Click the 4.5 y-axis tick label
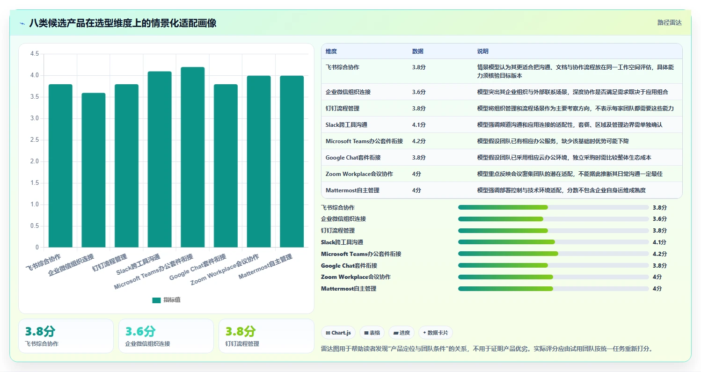 35,54
